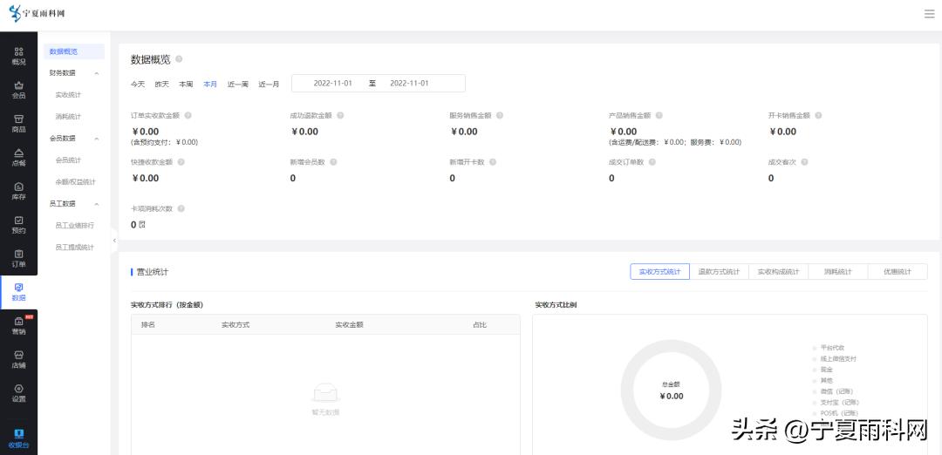
Task: Select the 近一周 date range link
Action: coord(238,85)
